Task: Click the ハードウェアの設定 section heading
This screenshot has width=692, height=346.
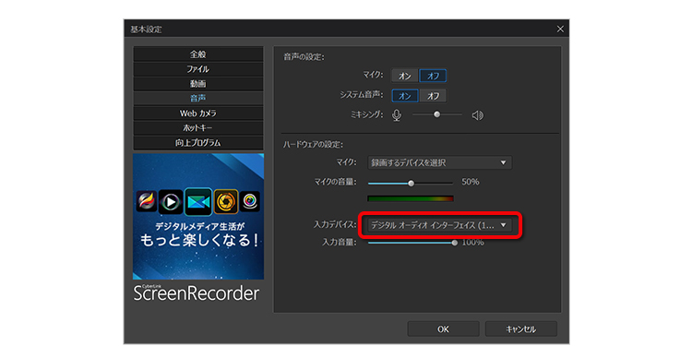Action: point(314,144)
